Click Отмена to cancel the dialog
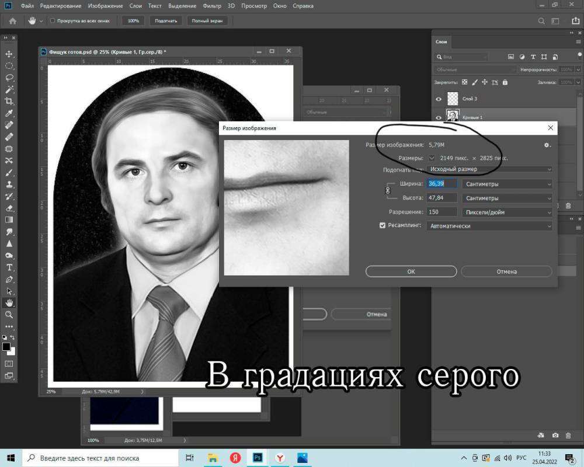 click(506, 271)
